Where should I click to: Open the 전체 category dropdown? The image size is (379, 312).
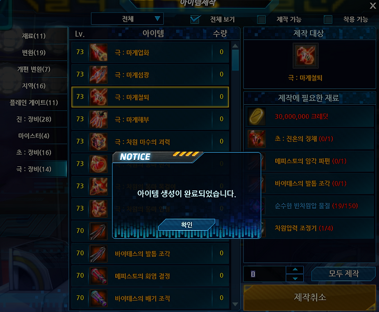(x=127, y=18)
